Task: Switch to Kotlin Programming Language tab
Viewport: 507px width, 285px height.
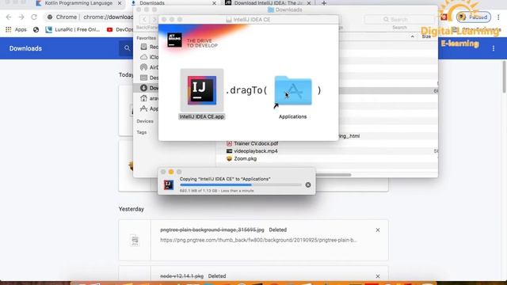Action: [x=78, y=3]
